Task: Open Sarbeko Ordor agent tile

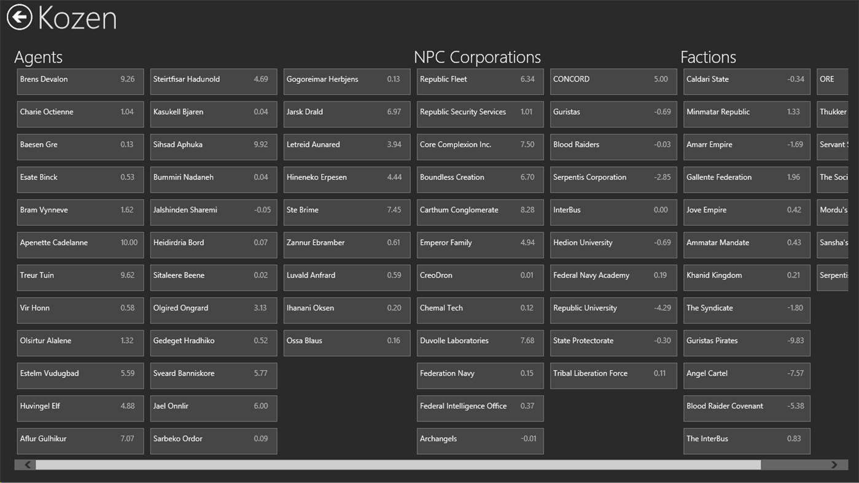Action: click(x=214, y=441)
